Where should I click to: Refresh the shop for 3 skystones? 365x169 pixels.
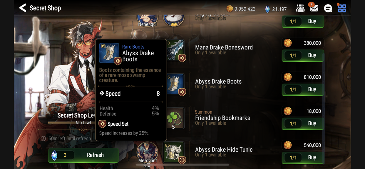click(x=83, y=155)
